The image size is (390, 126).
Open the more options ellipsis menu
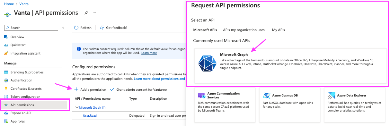click(94, 13)
